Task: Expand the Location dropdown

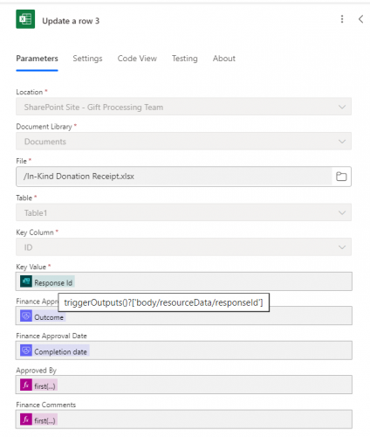Action: [x=183, y=107]
